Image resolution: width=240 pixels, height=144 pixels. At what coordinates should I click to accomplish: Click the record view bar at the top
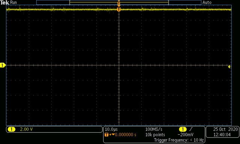pos(119,3)
